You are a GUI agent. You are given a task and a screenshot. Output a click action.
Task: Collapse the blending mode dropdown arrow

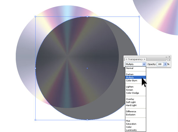point(144,64)
